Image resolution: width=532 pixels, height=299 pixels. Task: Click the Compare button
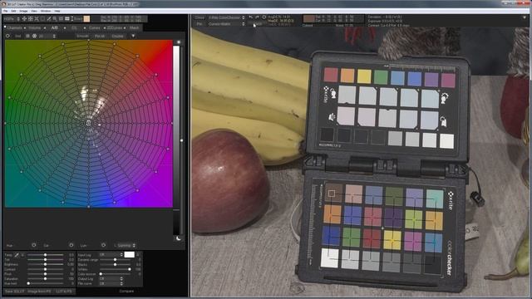pos(126,292)
